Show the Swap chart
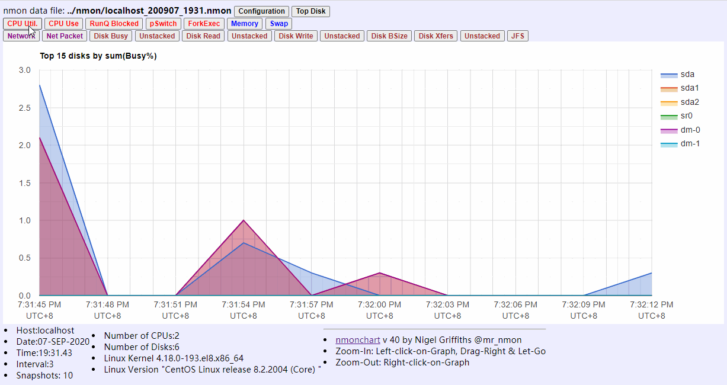The width and height of the screenshot is (727, 385). point(278,23)
